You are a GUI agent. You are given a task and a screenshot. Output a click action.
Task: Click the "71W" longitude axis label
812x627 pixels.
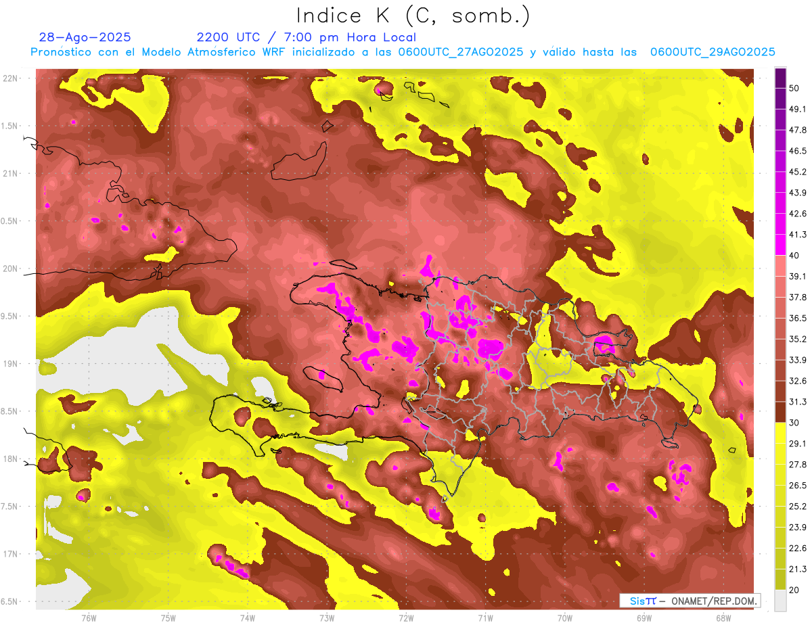pyautogui.click(x=485, y=618)
